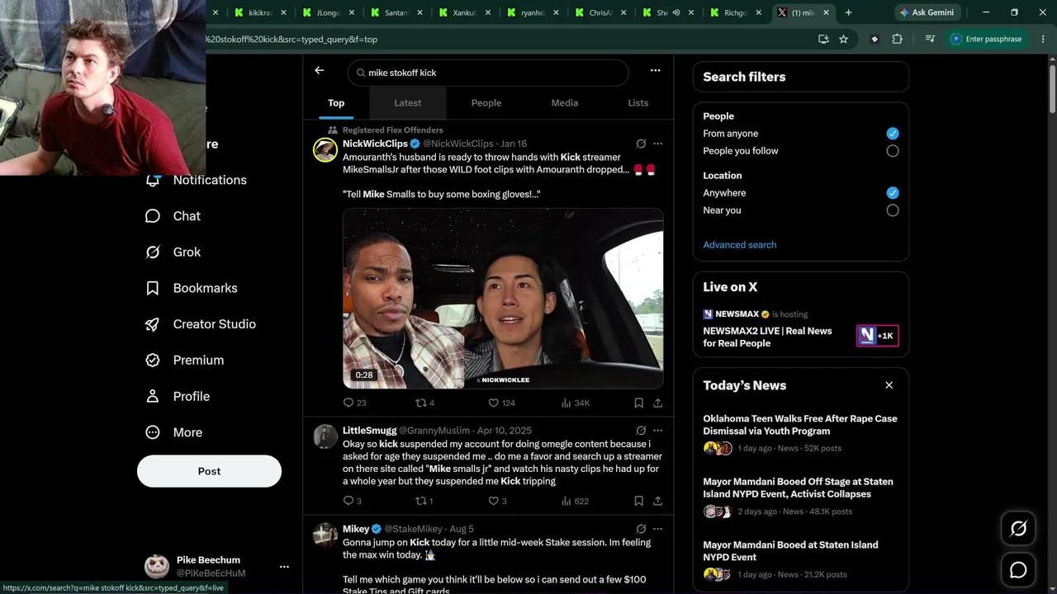This screenshot has height=594, width=1057.
Task: Switch to the Latest results tab
Action: click(x=408, y=103)
